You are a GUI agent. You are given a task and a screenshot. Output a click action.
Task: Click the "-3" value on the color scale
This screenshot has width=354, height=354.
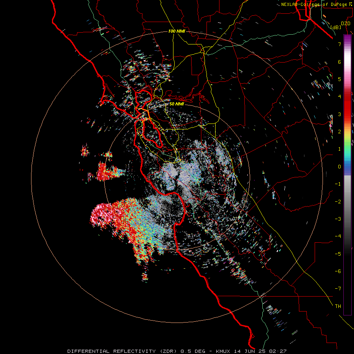(338, 219)
